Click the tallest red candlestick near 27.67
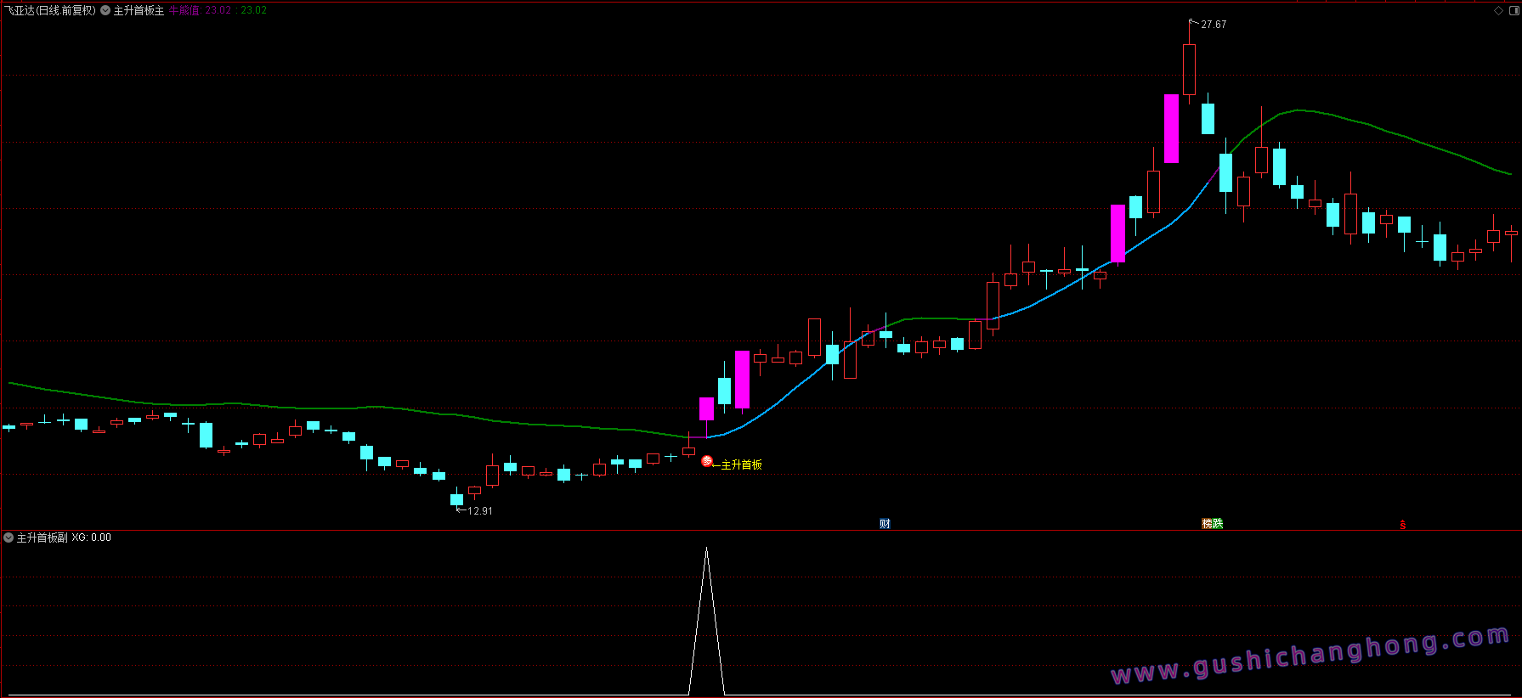Screen dimensions: 1522x698 tap(1189, 70)
